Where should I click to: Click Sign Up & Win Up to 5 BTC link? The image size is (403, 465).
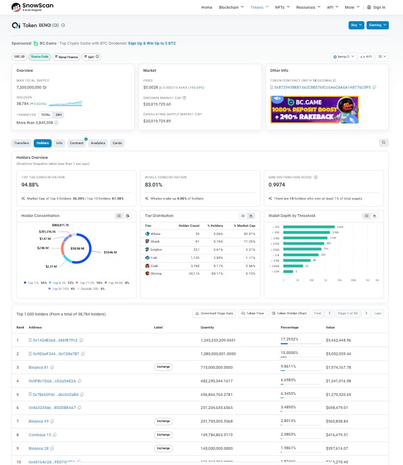152,44
